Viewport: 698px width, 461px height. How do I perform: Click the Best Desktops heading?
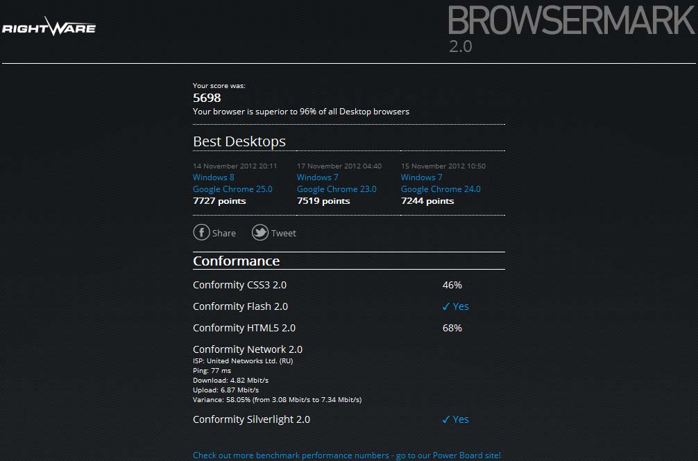point(239,141)
